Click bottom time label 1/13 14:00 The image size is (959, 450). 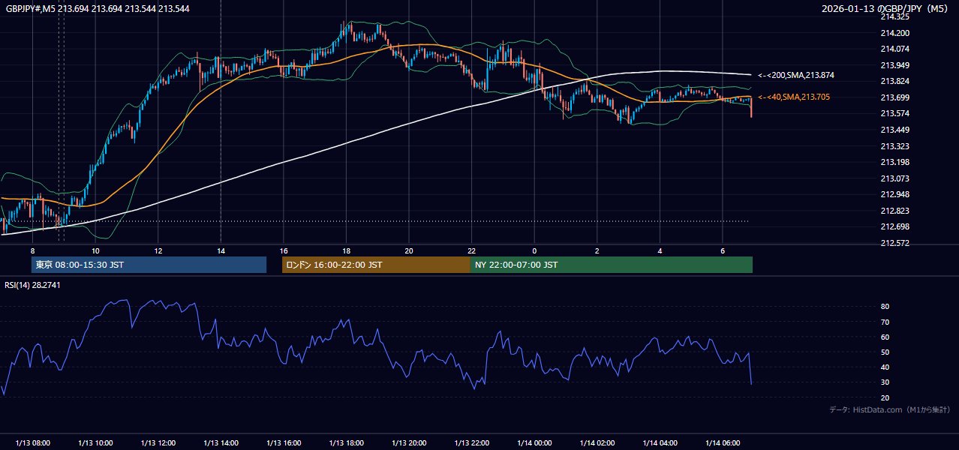coord(221,443)
